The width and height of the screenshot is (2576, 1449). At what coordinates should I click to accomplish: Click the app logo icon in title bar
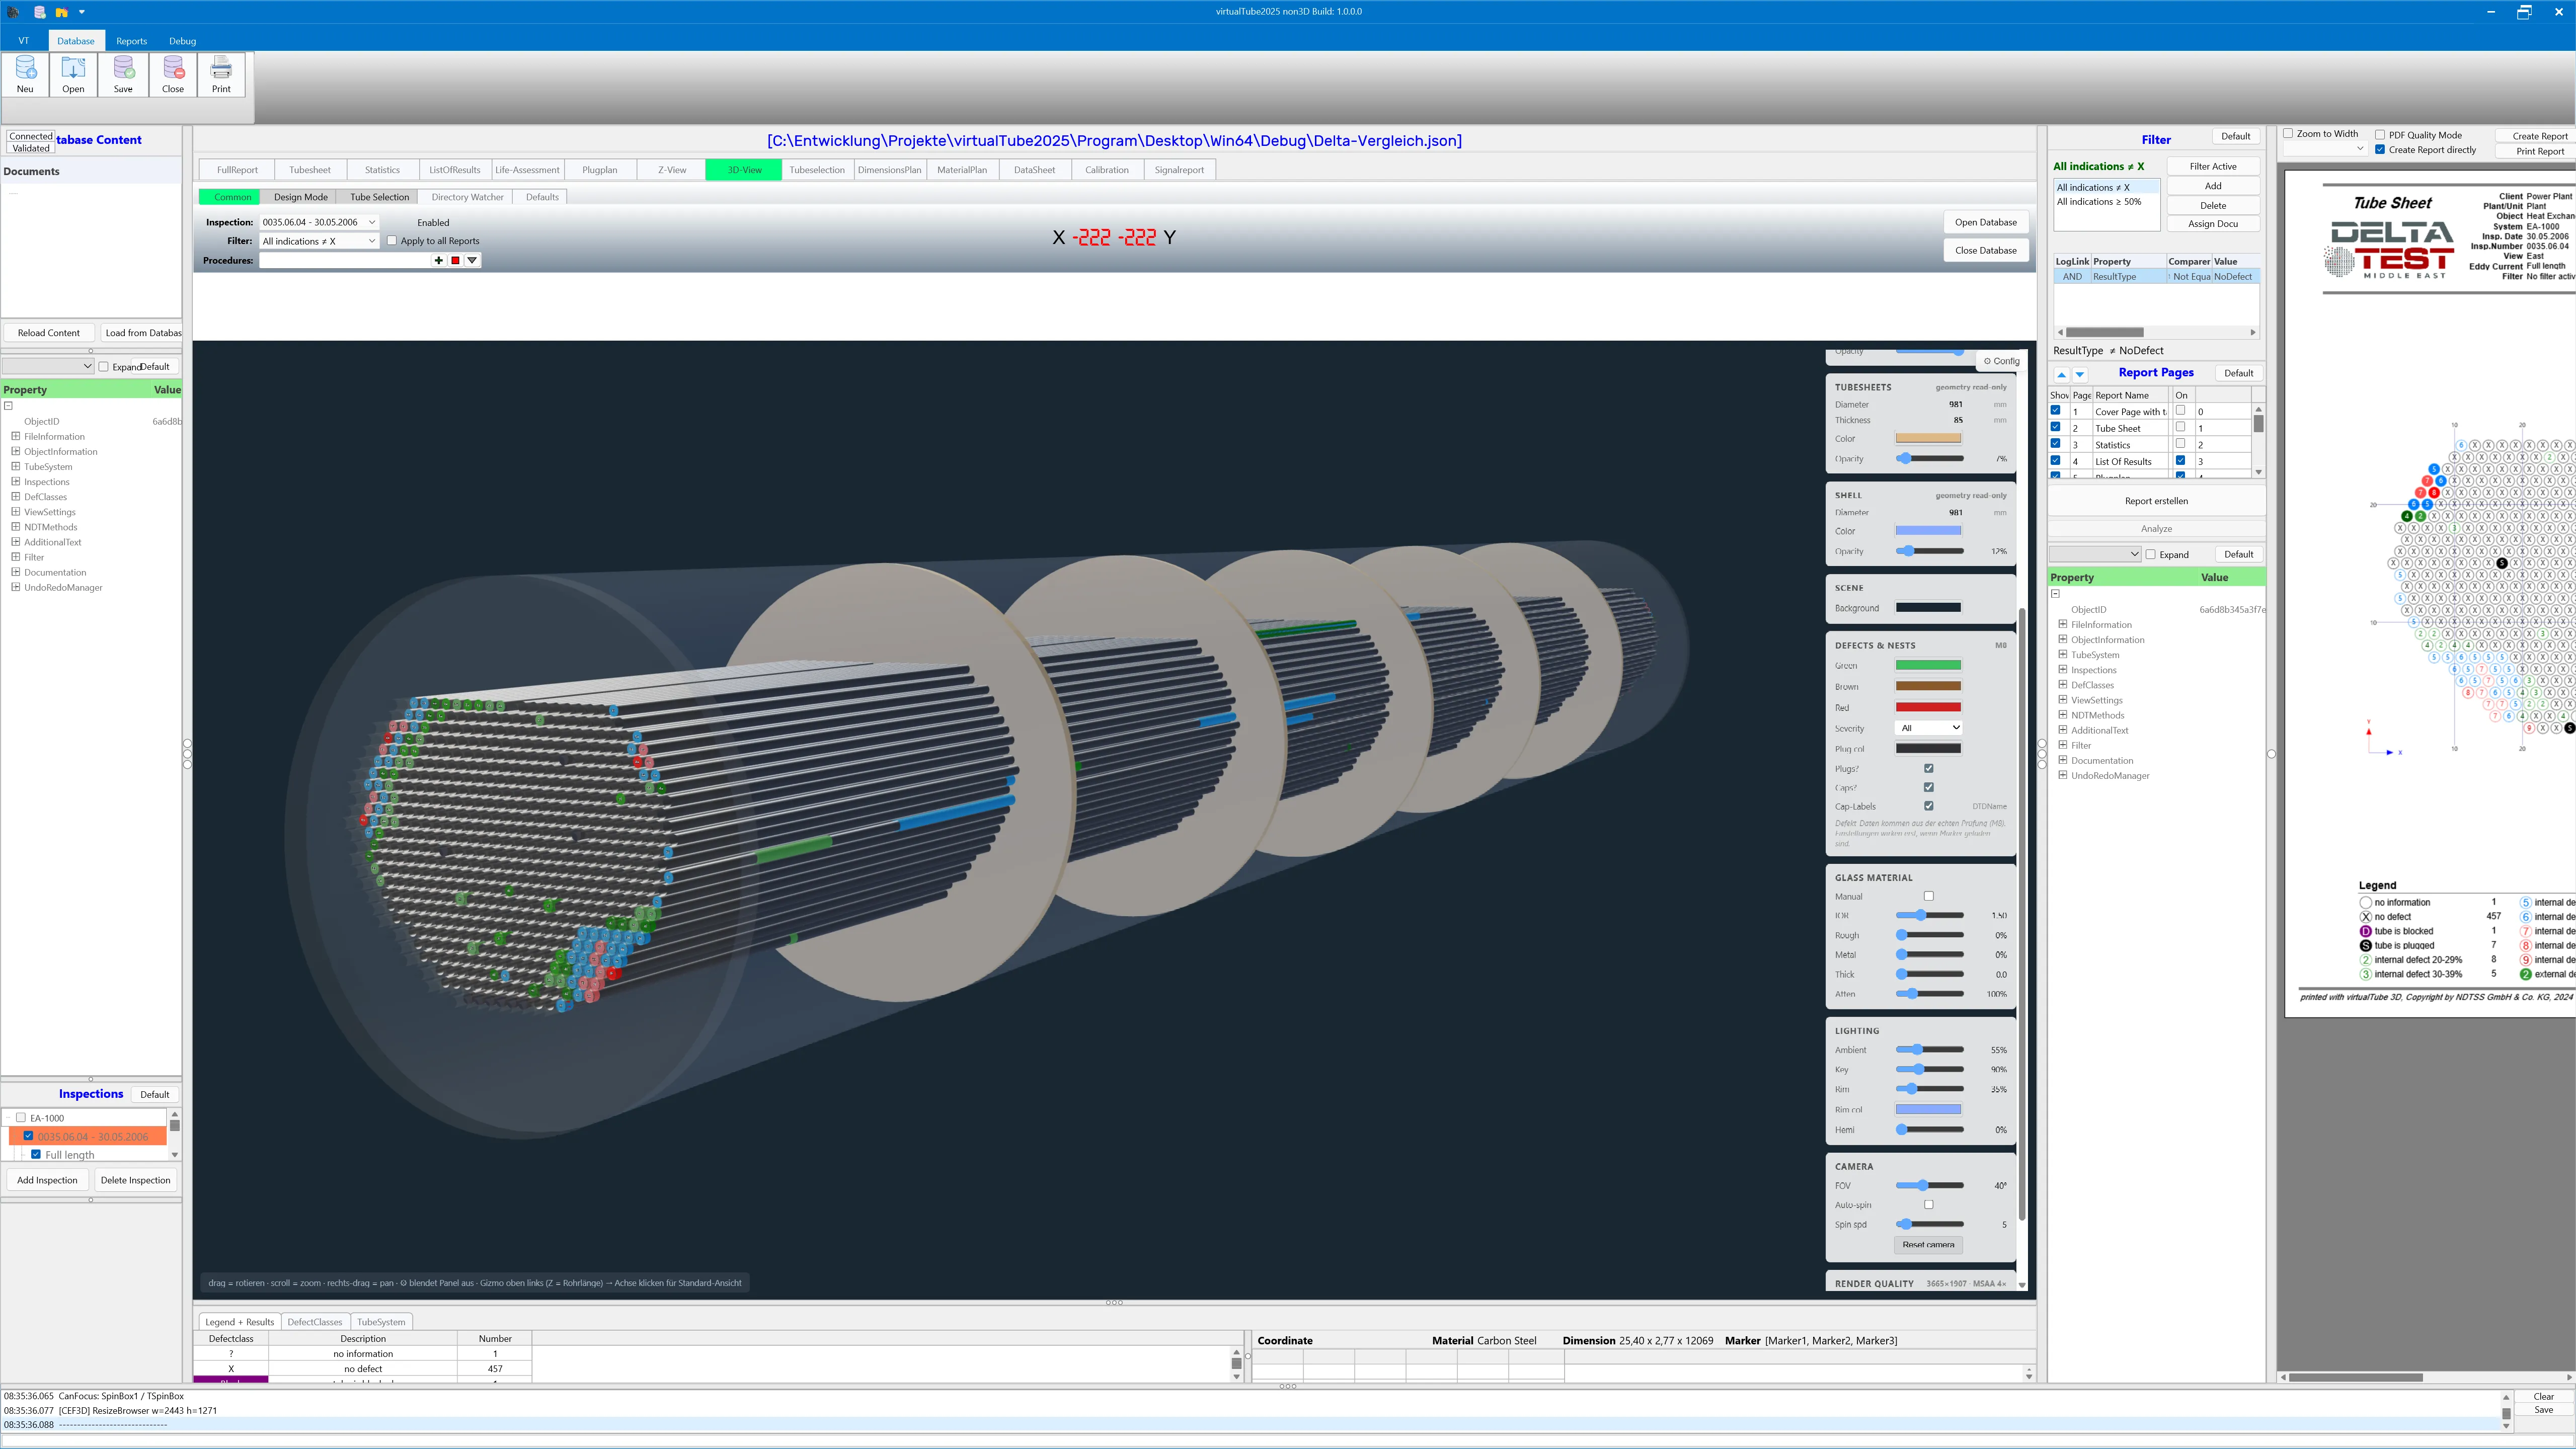coord(13,12)
